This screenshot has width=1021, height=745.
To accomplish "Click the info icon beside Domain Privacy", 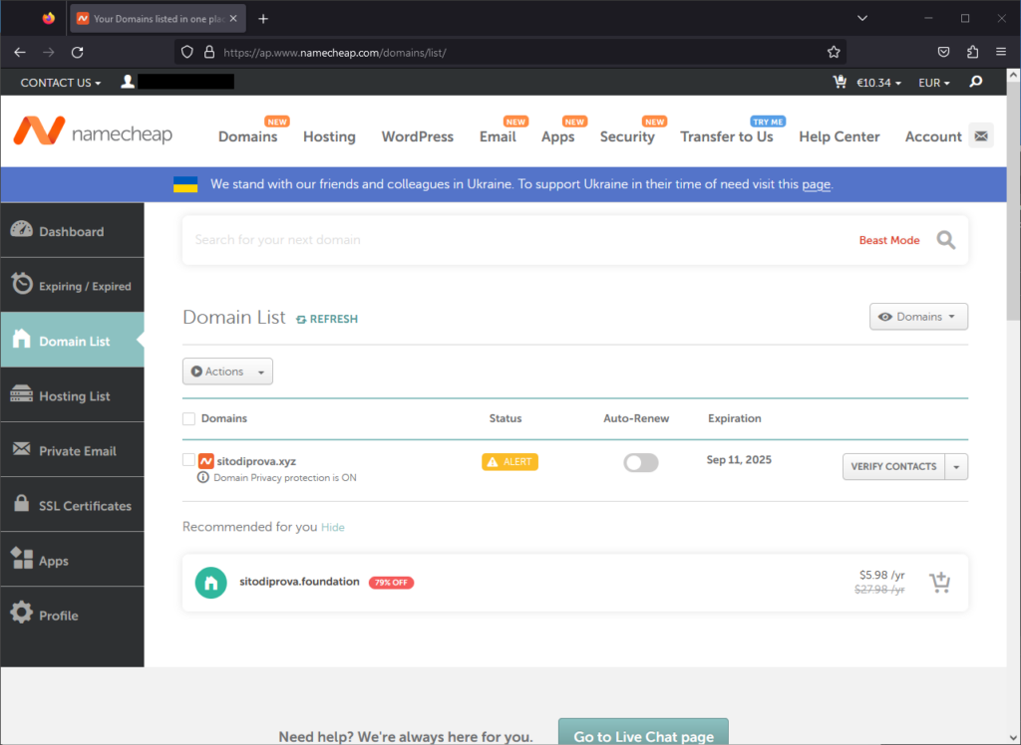I will pos(203,478).
